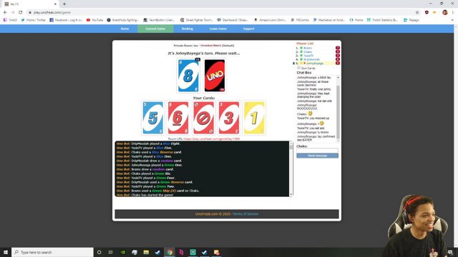The width and height of the screenshot is (458, 257).
Task: Open Steam from the Windows taskbar
Action: pos(157,252)
